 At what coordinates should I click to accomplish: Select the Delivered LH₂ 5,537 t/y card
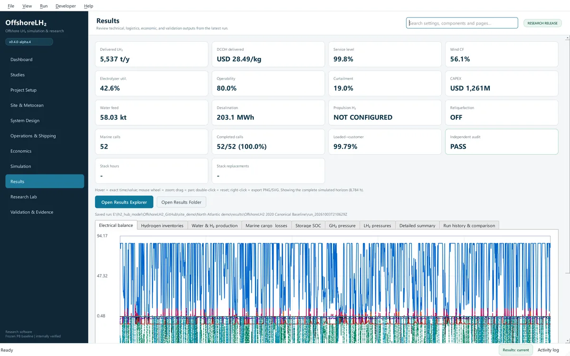point(152,55)
